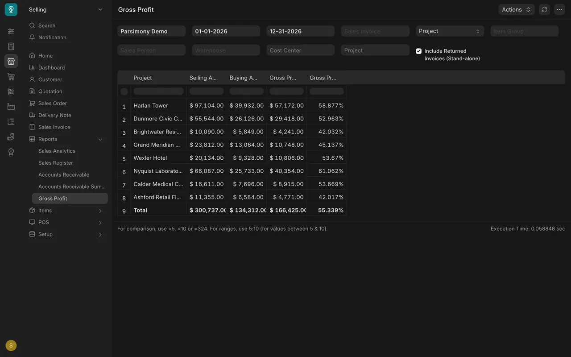Toggle the select-all rows checkbox in filter row
Viewport: 571px width, 357px height.
point(124,91)
